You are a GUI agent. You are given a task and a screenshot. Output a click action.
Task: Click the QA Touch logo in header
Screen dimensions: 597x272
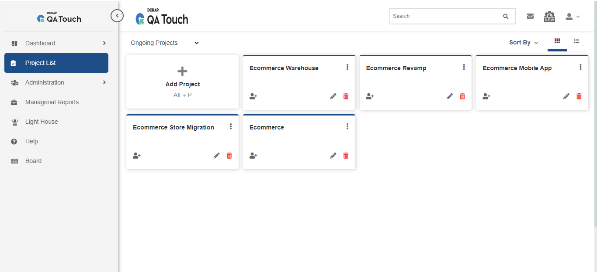tap(162, 17)
